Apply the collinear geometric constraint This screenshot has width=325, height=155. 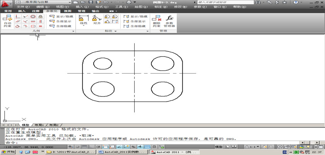25,17
